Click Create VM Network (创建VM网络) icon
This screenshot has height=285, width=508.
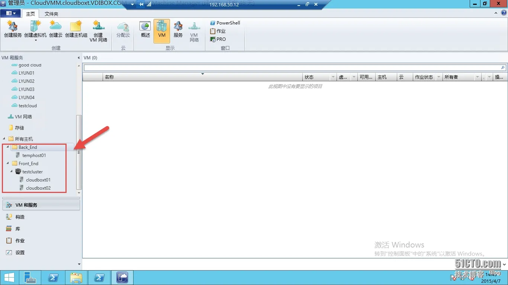(99, 31)
